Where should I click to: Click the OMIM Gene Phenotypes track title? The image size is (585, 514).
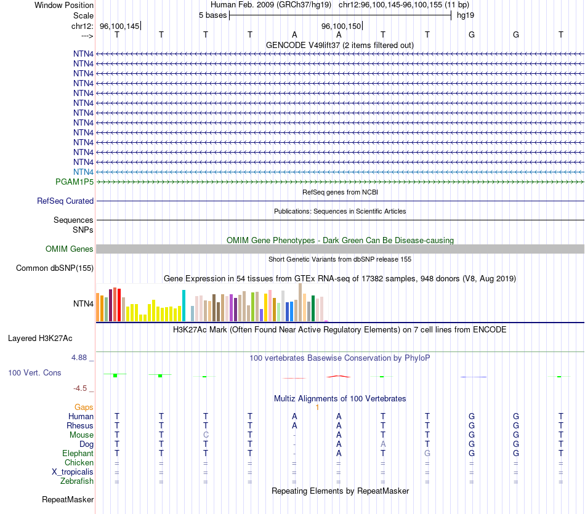click(x=340, y=240)
